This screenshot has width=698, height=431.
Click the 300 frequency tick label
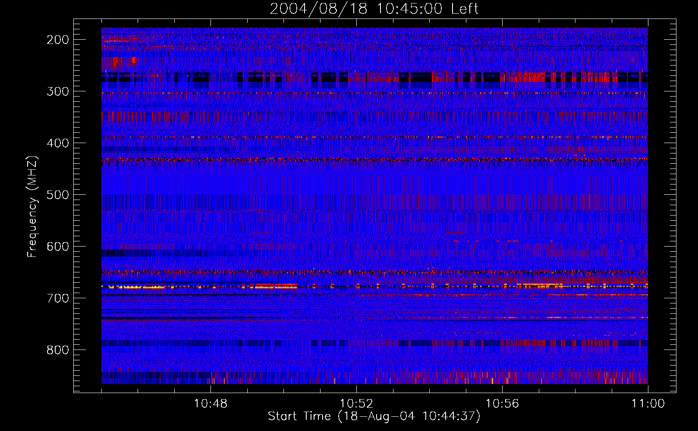pyautogui.click(x=58, y=91)
